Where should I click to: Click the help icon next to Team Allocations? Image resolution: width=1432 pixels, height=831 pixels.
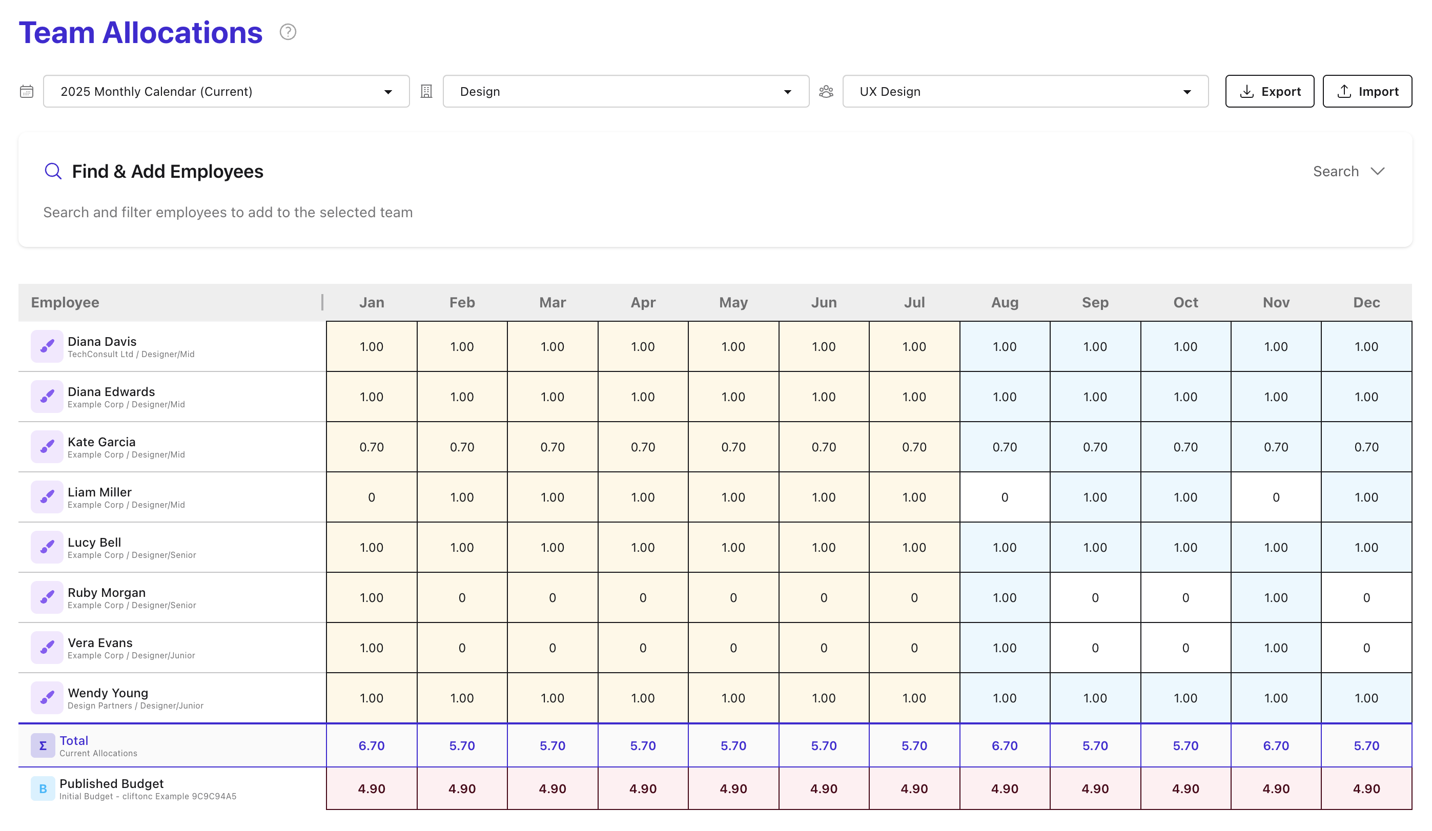pyautogui.click(x=288, y=32)
